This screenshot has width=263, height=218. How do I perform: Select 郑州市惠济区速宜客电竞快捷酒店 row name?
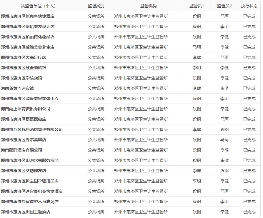pyautogui.click(x=32, y=191)
